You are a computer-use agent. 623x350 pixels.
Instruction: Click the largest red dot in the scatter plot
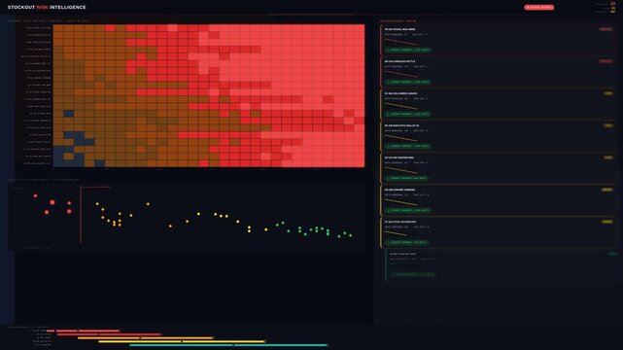coord(52,202)
